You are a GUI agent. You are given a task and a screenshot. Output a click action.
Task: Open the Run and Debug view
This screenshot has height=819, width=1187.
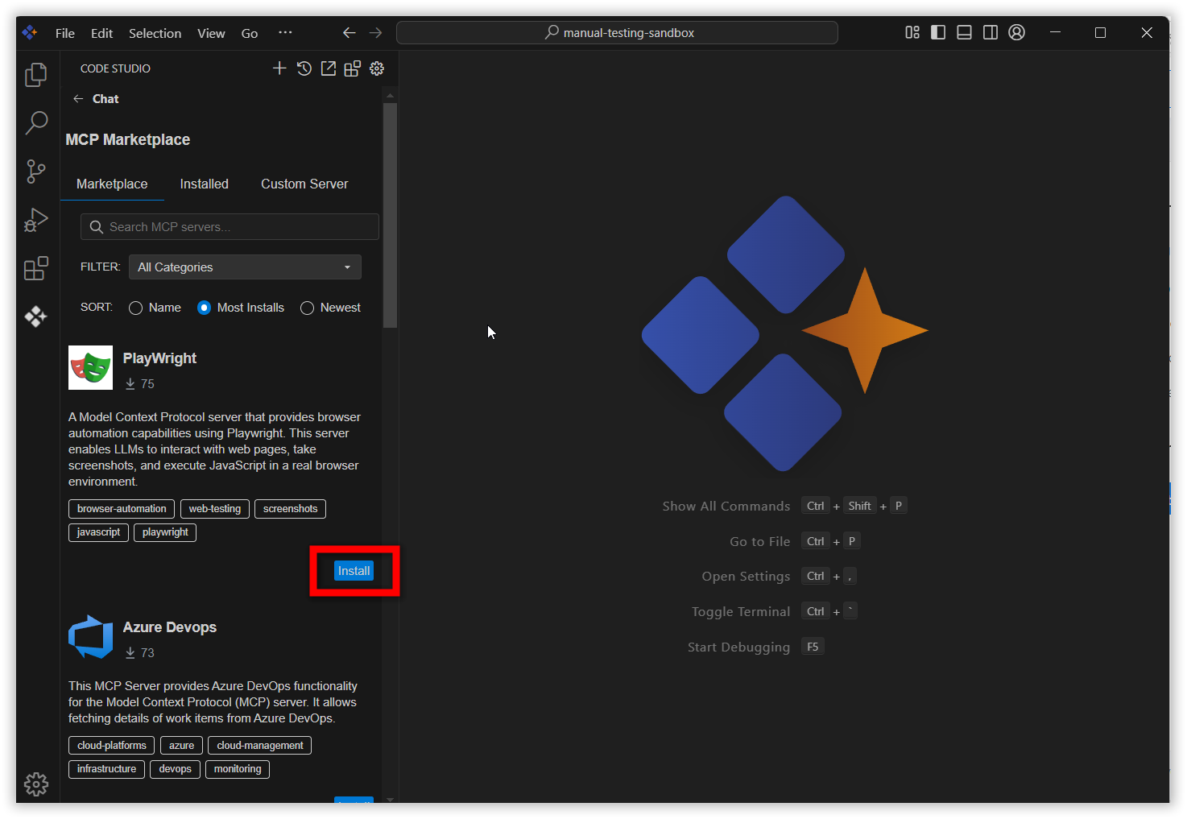36,220
